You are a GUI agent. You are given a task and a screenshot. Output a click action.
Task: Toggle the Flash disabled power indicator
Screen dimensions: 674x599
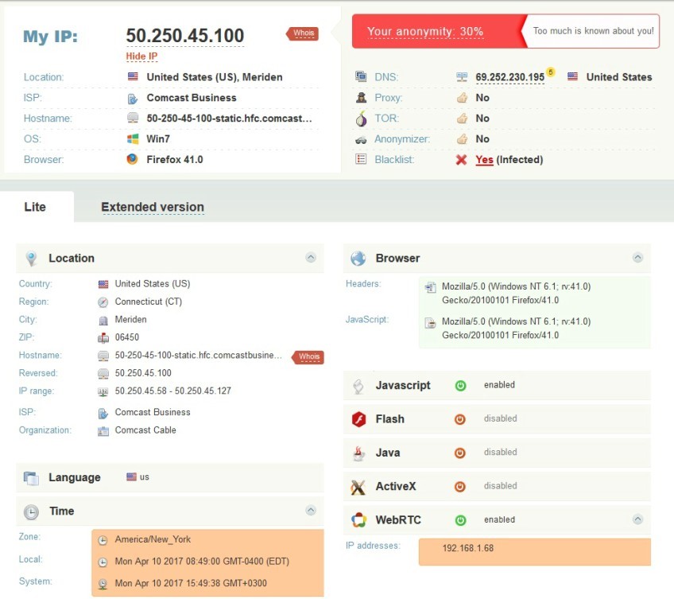(460, 419)
